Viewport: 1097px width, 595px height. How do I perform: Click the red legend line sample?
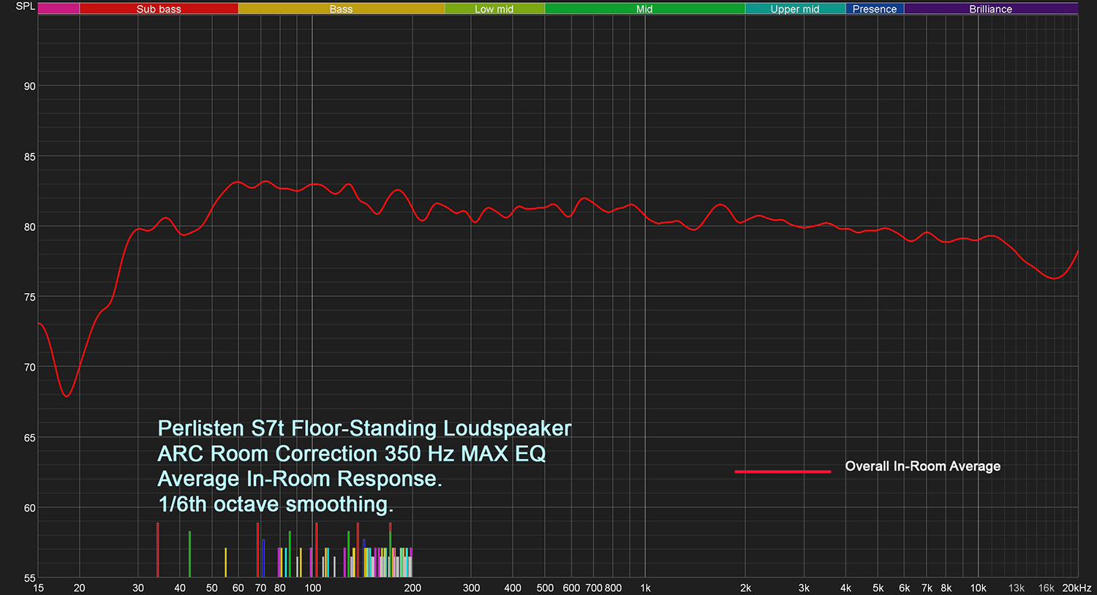[783, 471]
